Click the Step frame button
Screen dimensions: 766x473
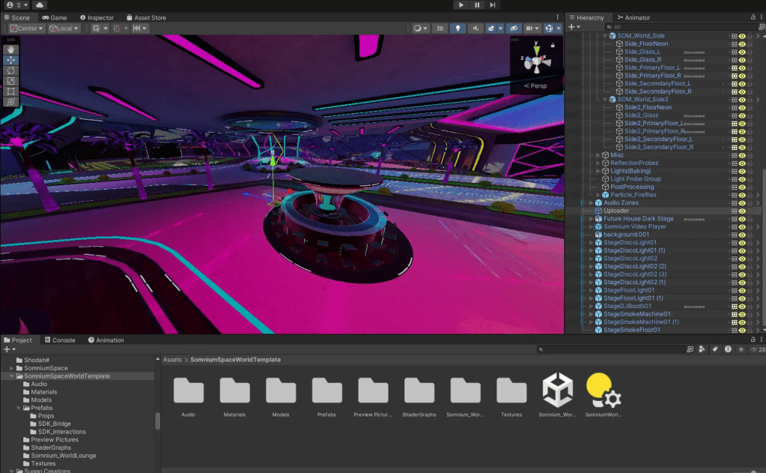pos(493,5)
